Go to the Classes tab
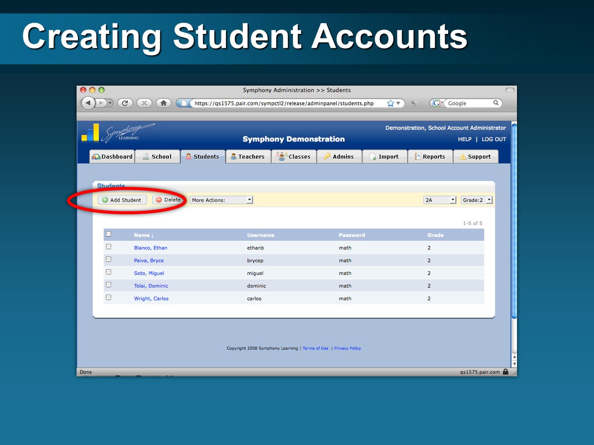This screenshot has height=445, width=594. point(294,156)
